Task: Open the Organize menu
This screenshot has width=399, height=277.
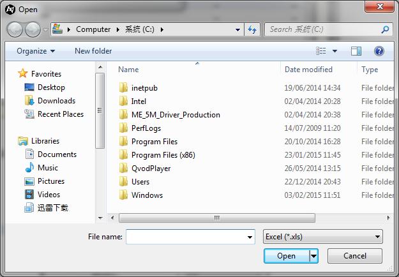Action: 36,51
